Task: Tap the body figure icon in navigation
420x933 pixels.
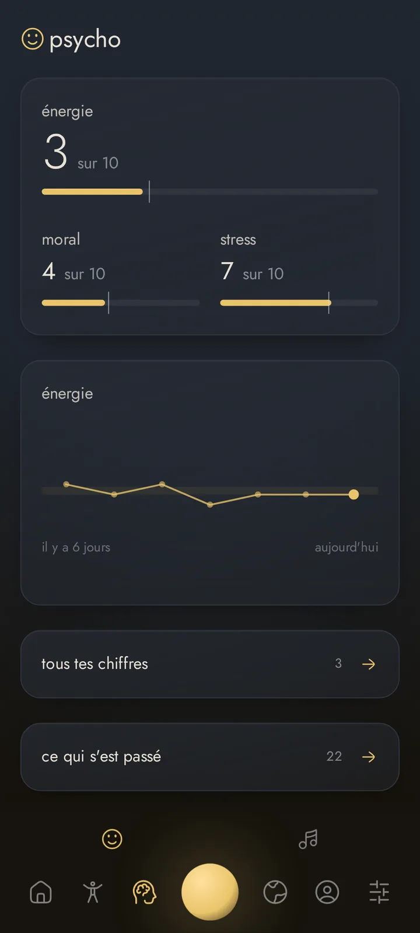Action: coord(92,892)
